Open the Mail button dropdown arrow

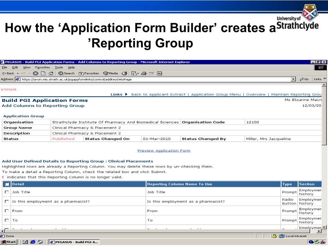[138, 73]
